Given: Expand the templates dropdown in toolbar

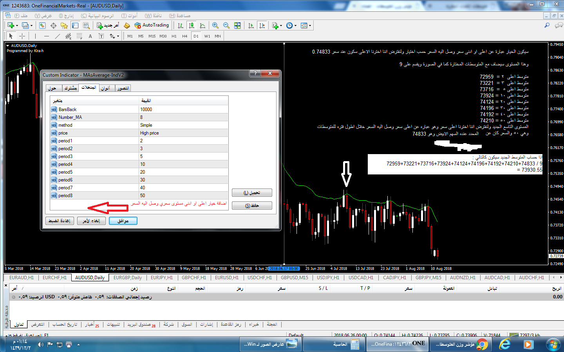Looking at the screenshot, I should [x=310, y=26].
